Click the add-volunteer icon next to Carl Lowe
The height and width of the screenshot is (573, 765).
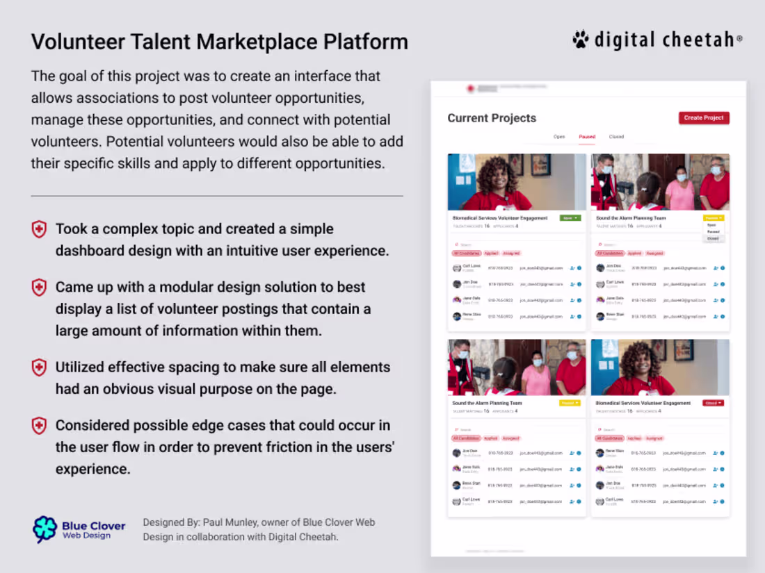click(572, 268)
